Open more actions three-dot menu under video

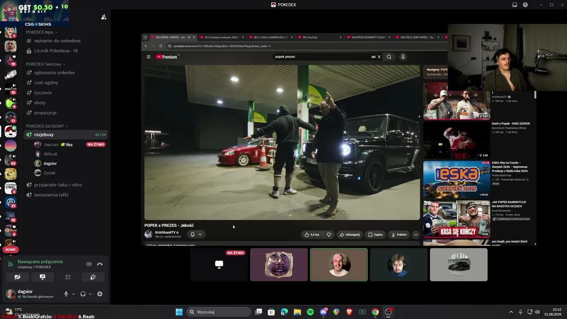pos(416,234)
